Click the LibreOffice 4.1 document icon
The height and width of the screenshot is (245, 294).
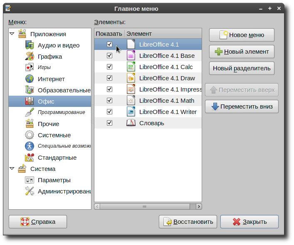131,44
